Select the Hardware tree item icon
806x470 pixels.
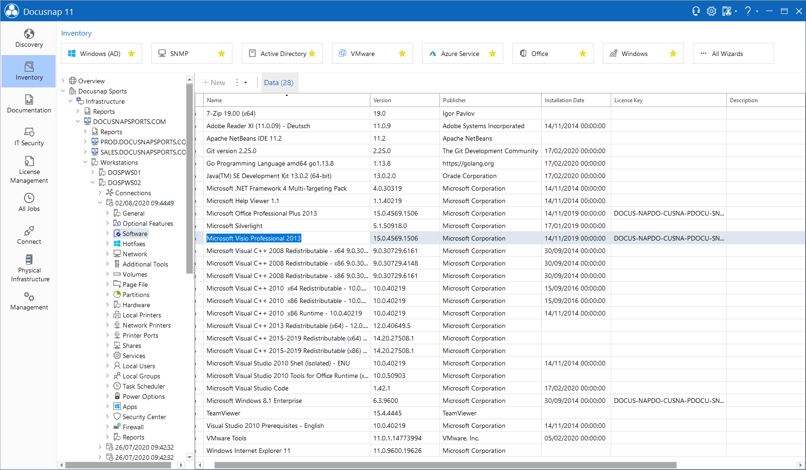(x=117, y=305)
